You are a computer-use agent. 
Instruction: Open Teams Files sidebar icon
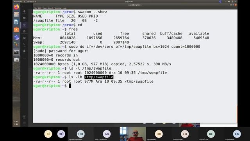24,51
